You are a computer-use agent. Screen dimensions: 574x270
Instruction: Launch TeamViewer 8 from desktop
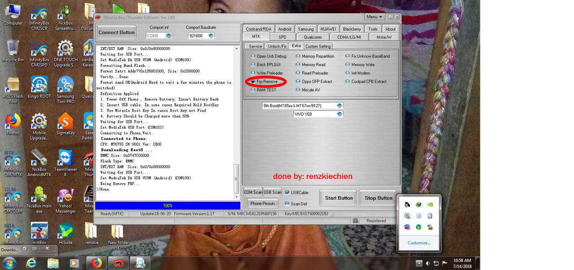[66, 164]
